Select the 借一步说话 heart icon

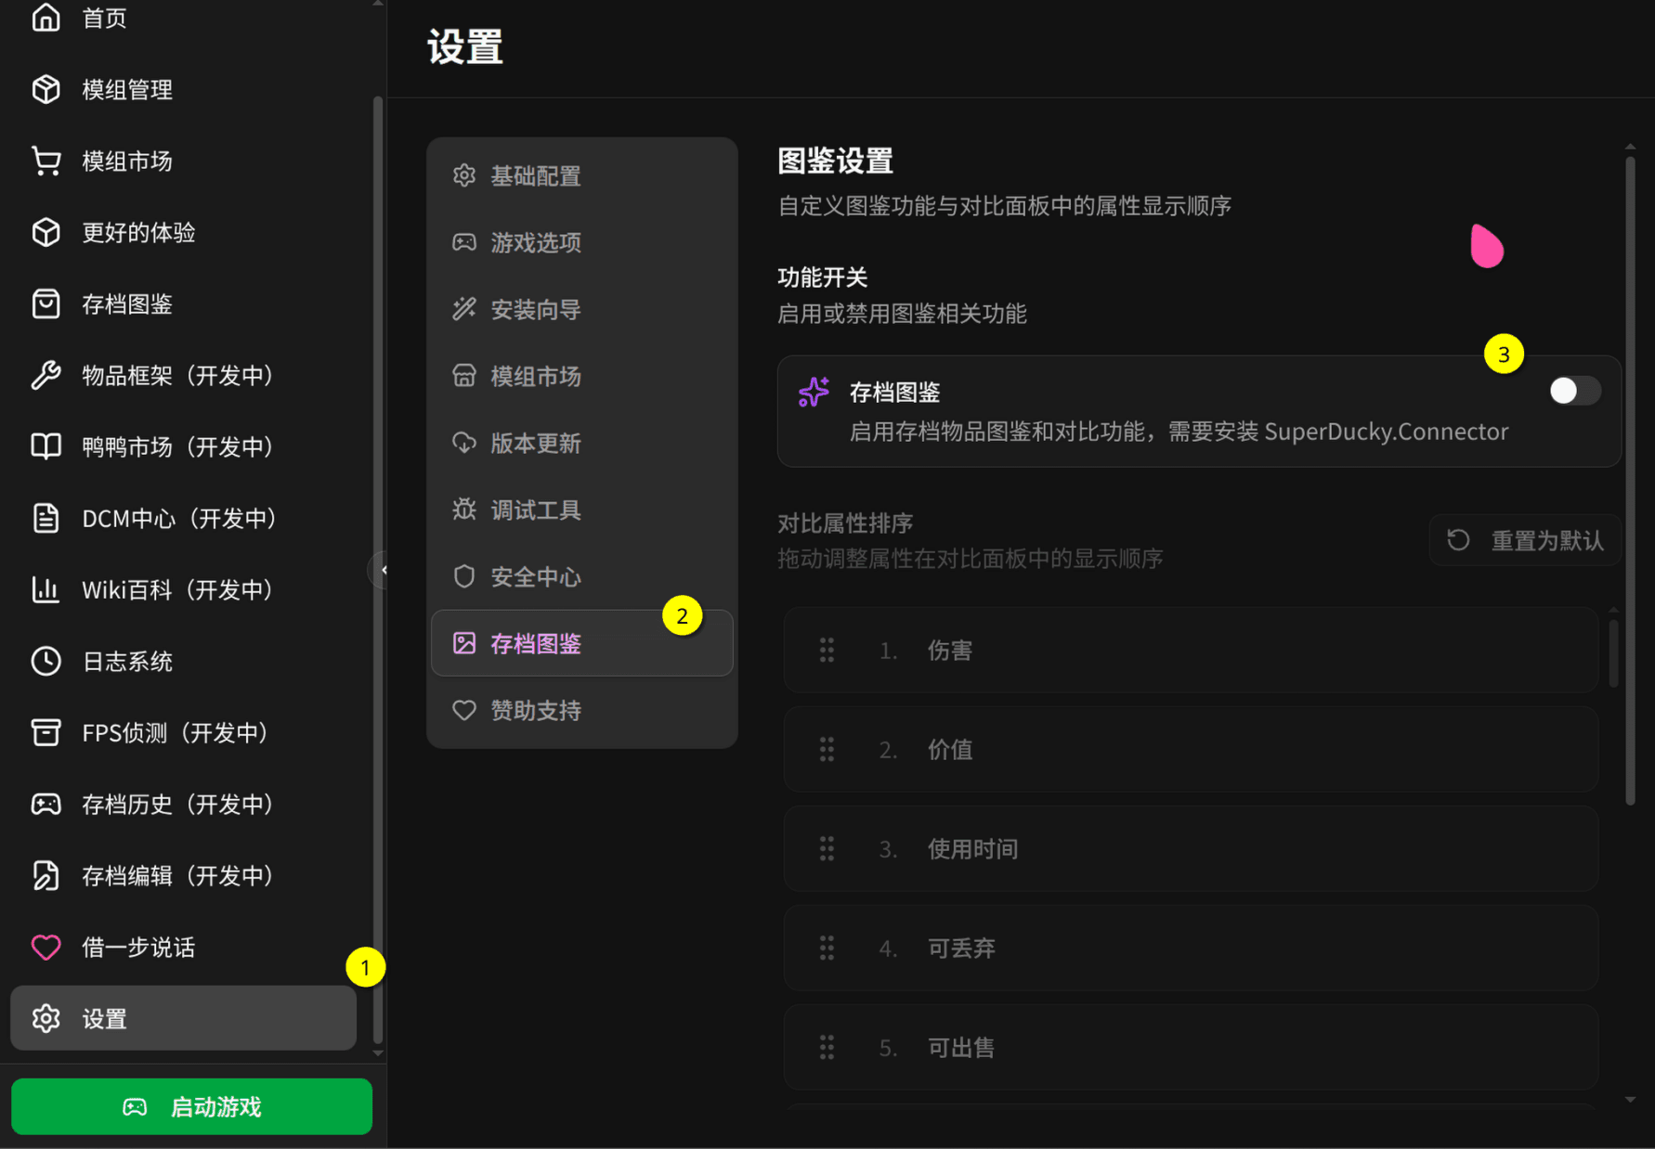click(x=46, y=947)
